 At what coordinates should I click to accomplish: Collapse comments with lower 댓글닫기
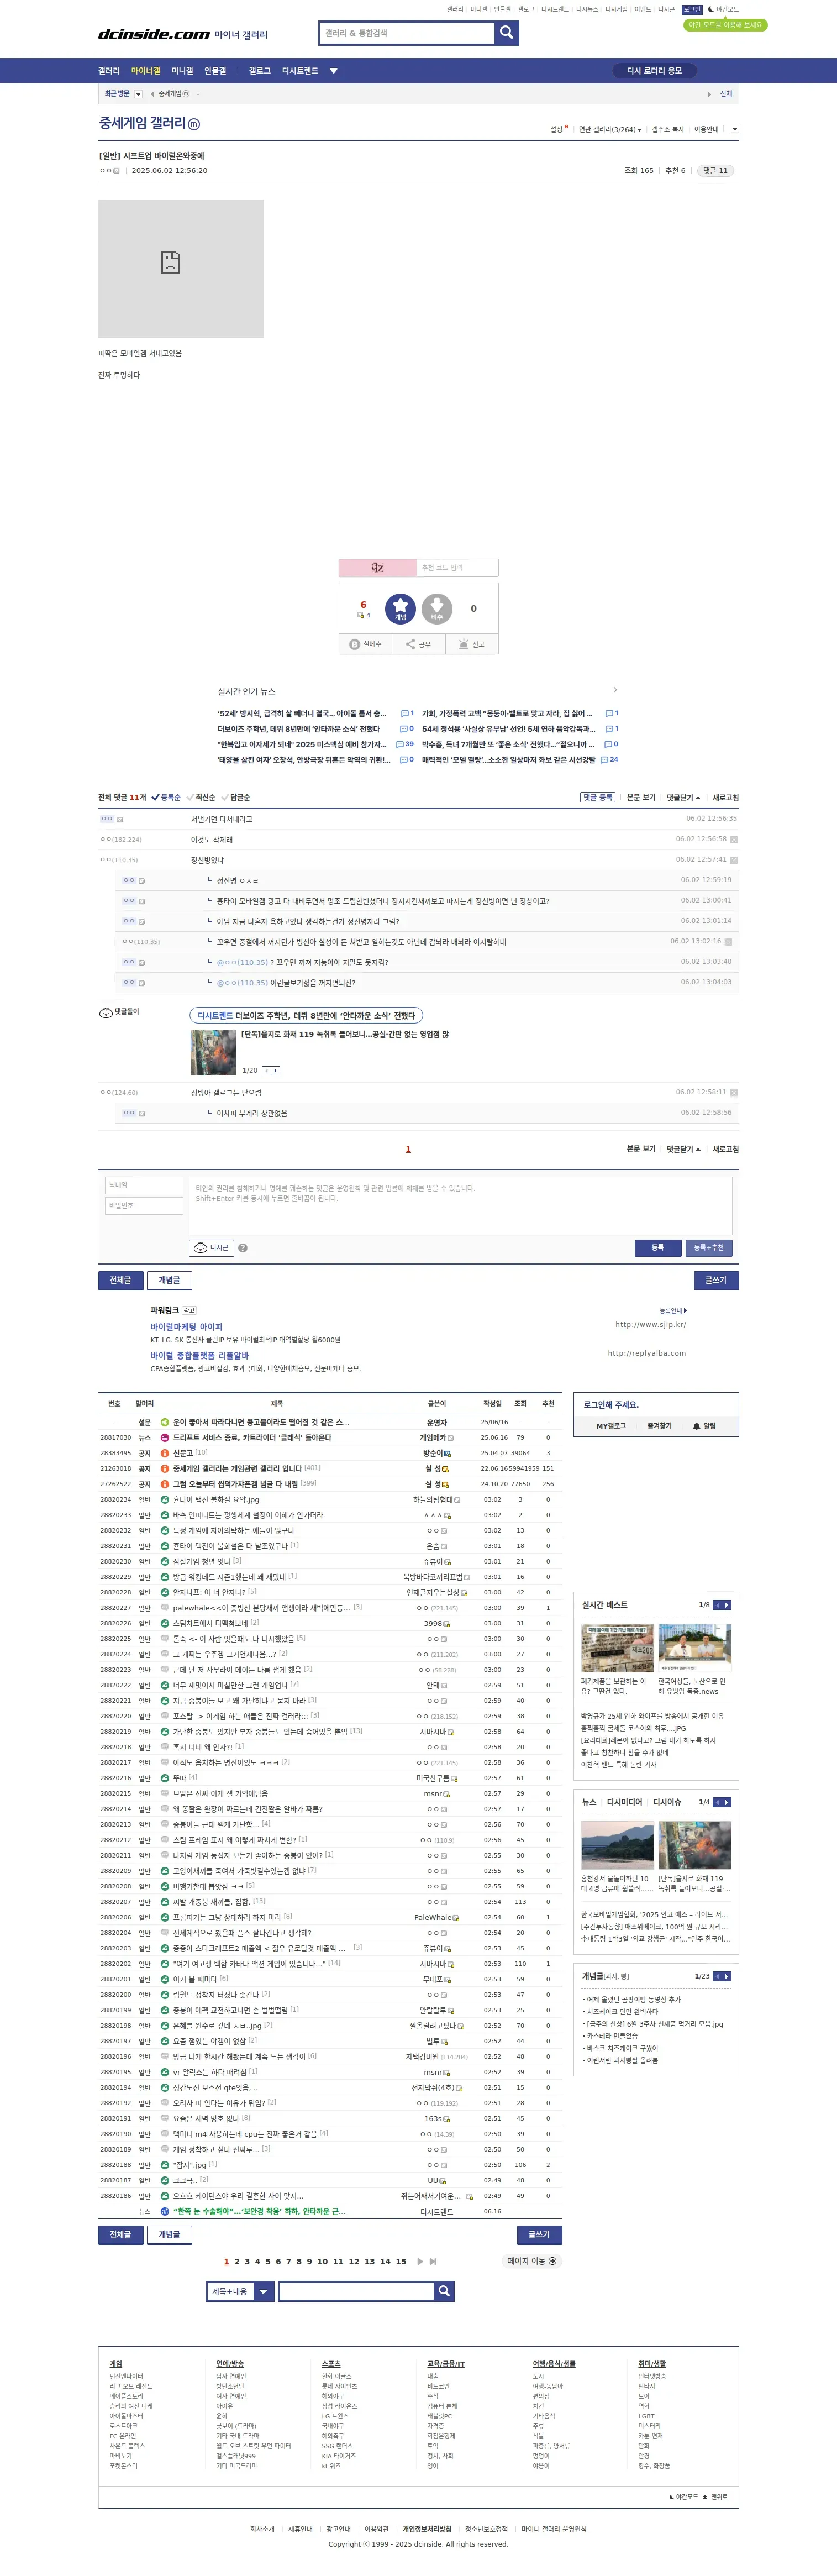(684, 1149)
